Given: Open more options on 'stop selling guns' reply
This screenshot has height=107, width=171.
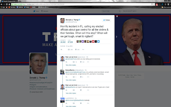Looking at the screenshot, I should [88, 62].
